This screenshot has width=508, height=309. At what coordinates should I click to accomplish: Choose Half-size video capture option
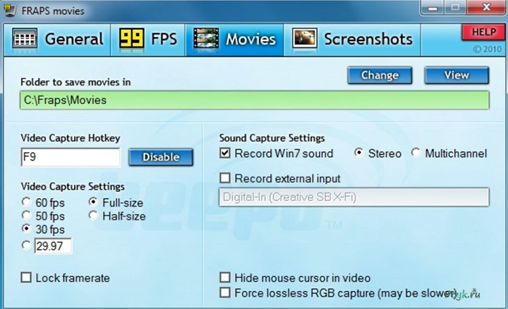pyautogui.click(x=94, y=216)
